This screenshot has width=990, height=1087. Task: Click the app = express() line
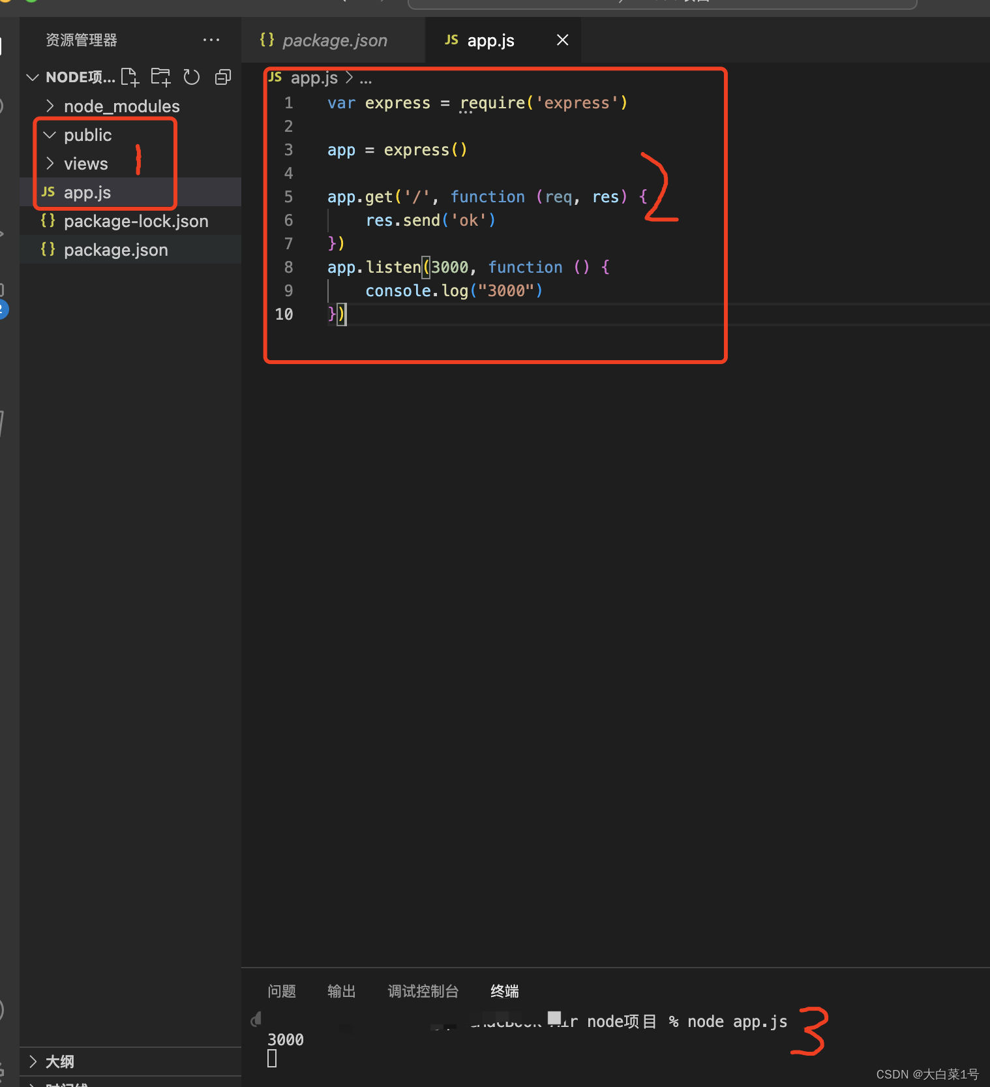[397, 150]
